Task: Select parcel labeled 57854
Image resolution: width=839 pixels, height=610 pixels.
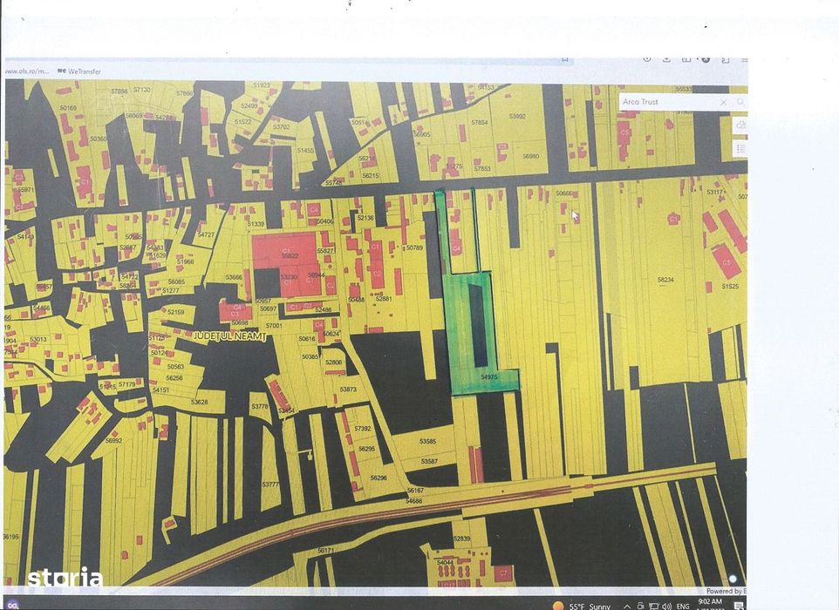Action: [480, 122]
